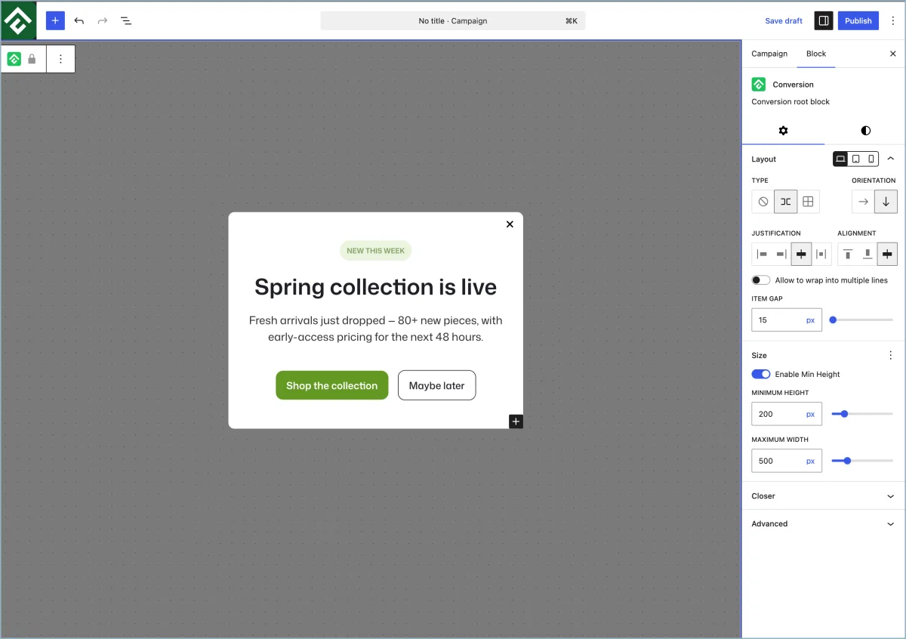This screenshot has height=639, width=906.
Task: Justify items with space between
Action: coord(821,255)
